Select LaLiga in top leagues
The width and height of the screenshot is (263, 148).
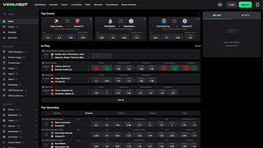tap(19, 68)
